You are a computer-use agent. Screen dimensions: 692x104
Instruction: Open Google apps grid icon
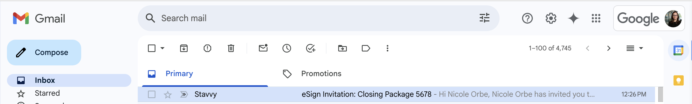(x=596, y=18)
